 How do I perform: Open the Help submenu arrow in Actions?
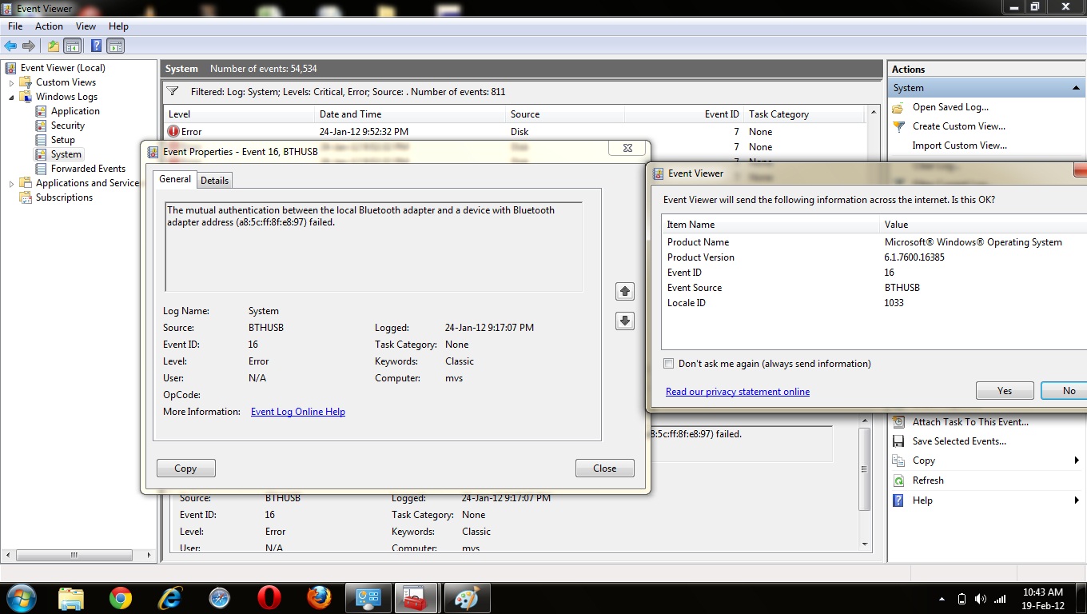point(1077,500)
